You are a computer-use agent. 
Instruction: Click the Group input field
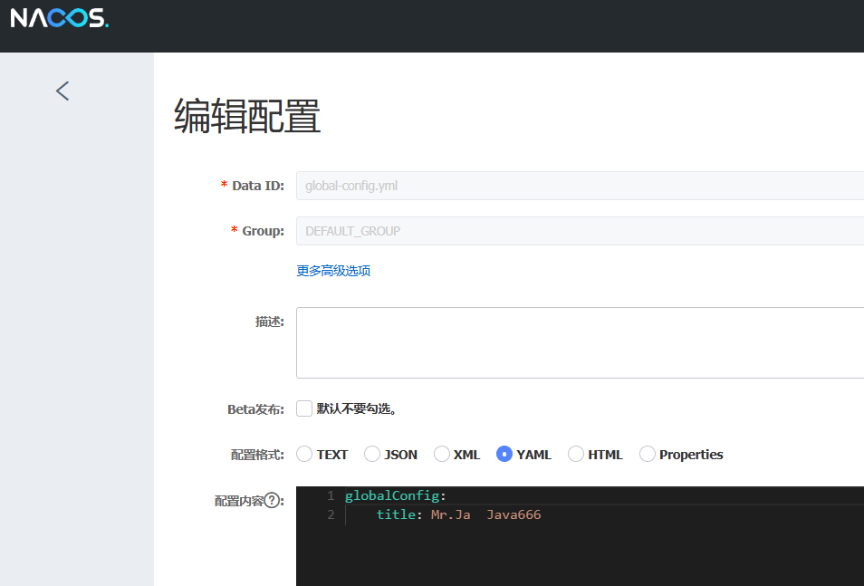[580, 231]
